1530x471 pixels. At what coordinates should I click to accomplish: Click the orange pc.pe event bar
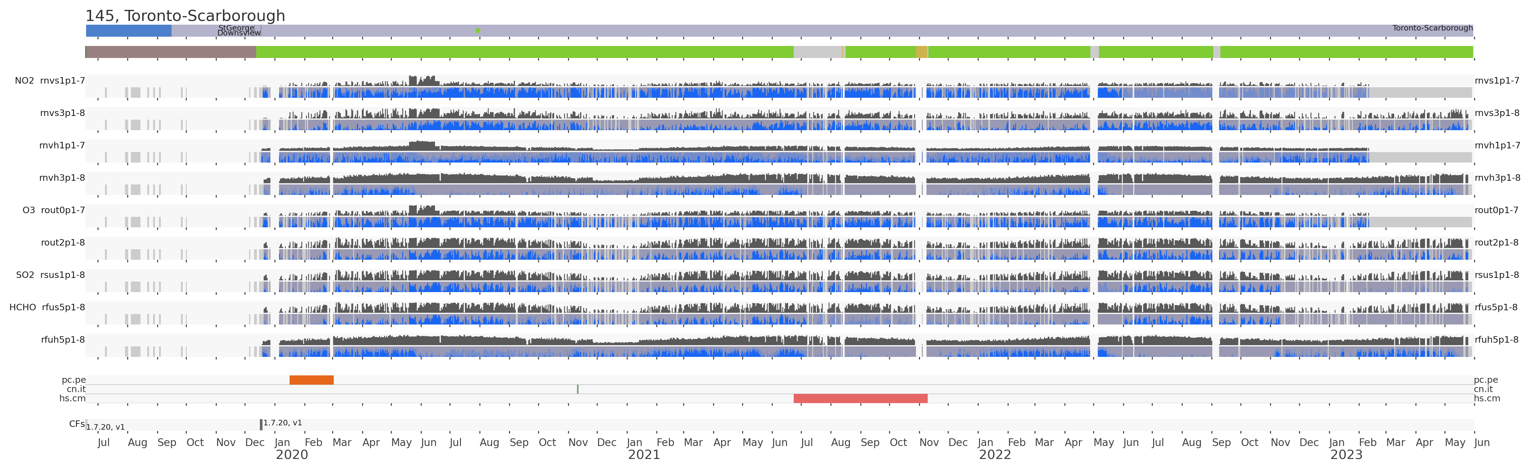(x=311, y=380)
